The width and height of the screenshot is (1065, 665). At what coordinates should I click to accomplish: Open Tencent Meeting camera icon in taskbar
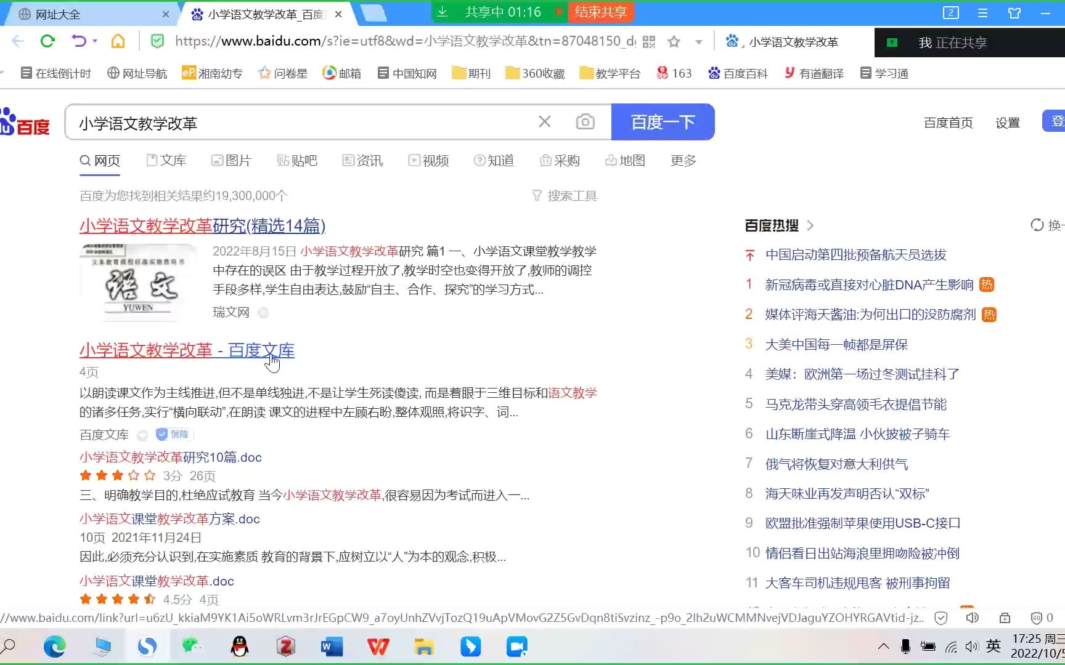click(516, 647)
